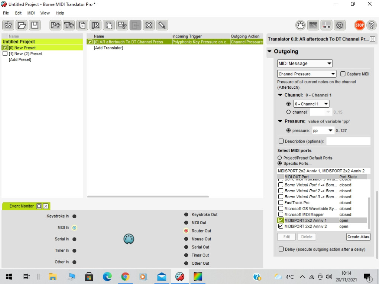Viewport: 379px width, 284px height.
Task: Disable the [0] New Preset checkbox
Action: [x=5, y=48]
